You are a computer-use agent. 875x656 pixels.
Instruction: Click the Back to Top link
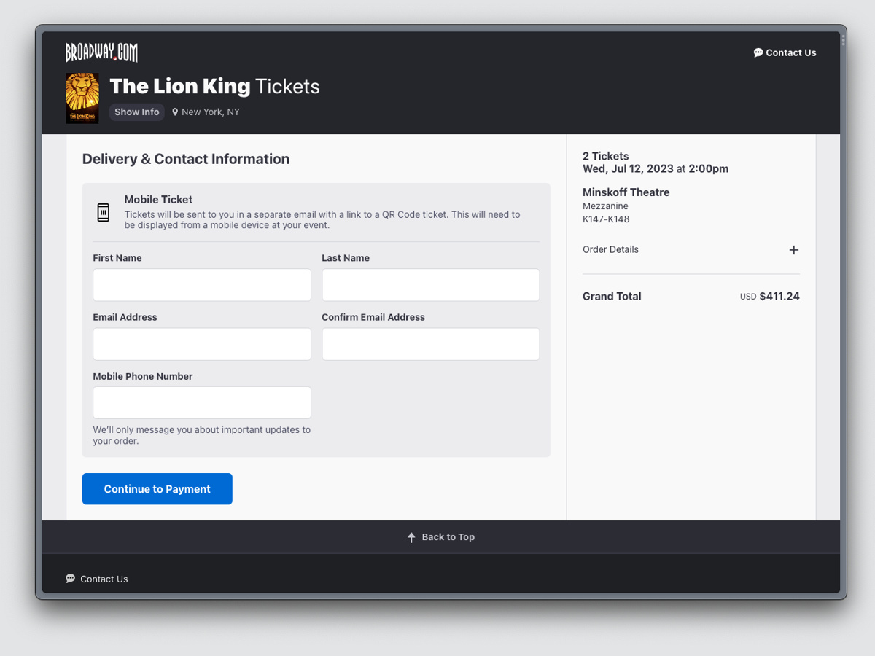448,536
